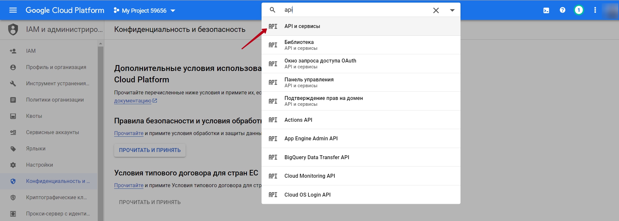
Task: Open Настройки sidebar item
Action: click(49, 165)
